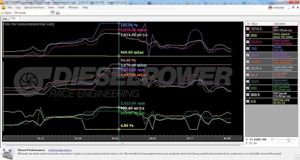Select the 2182.8 value cell
The height and width of the screenshot is (160, 300).
pyautogui.click(x=261, y=62)
